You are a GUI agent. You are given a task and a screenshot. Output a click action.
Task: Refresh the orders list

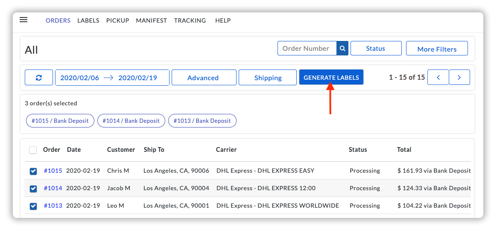point(39,77)
